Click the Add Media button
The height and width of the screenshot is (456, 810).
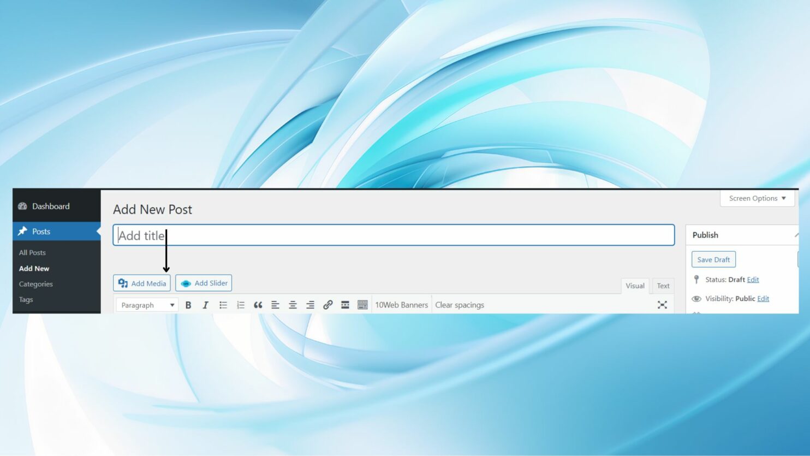point(142,283)
